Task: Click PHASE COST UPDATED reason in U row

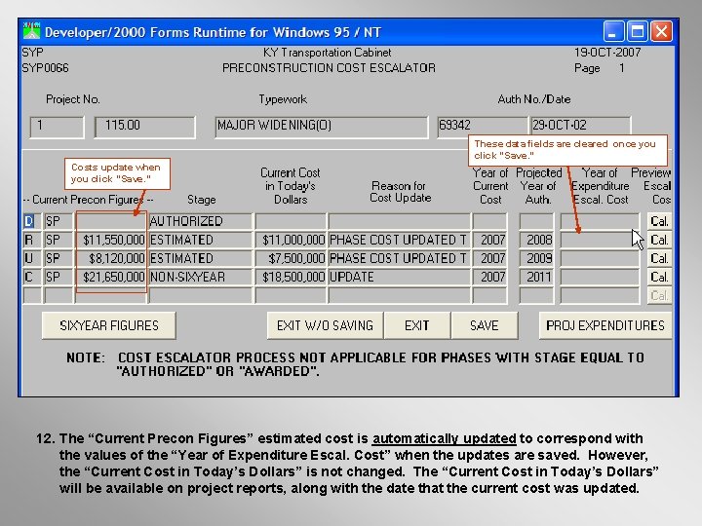Action: [400, 258]
